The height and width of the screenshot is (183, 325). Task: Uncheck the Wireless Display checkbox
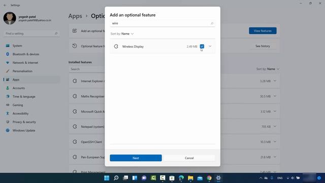202,46
